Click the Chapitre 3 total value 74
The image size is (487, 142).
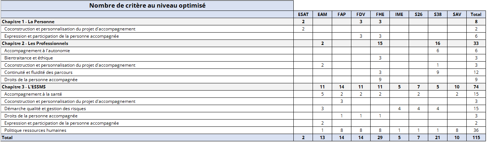pyautogui.click(x=476, y=87)
